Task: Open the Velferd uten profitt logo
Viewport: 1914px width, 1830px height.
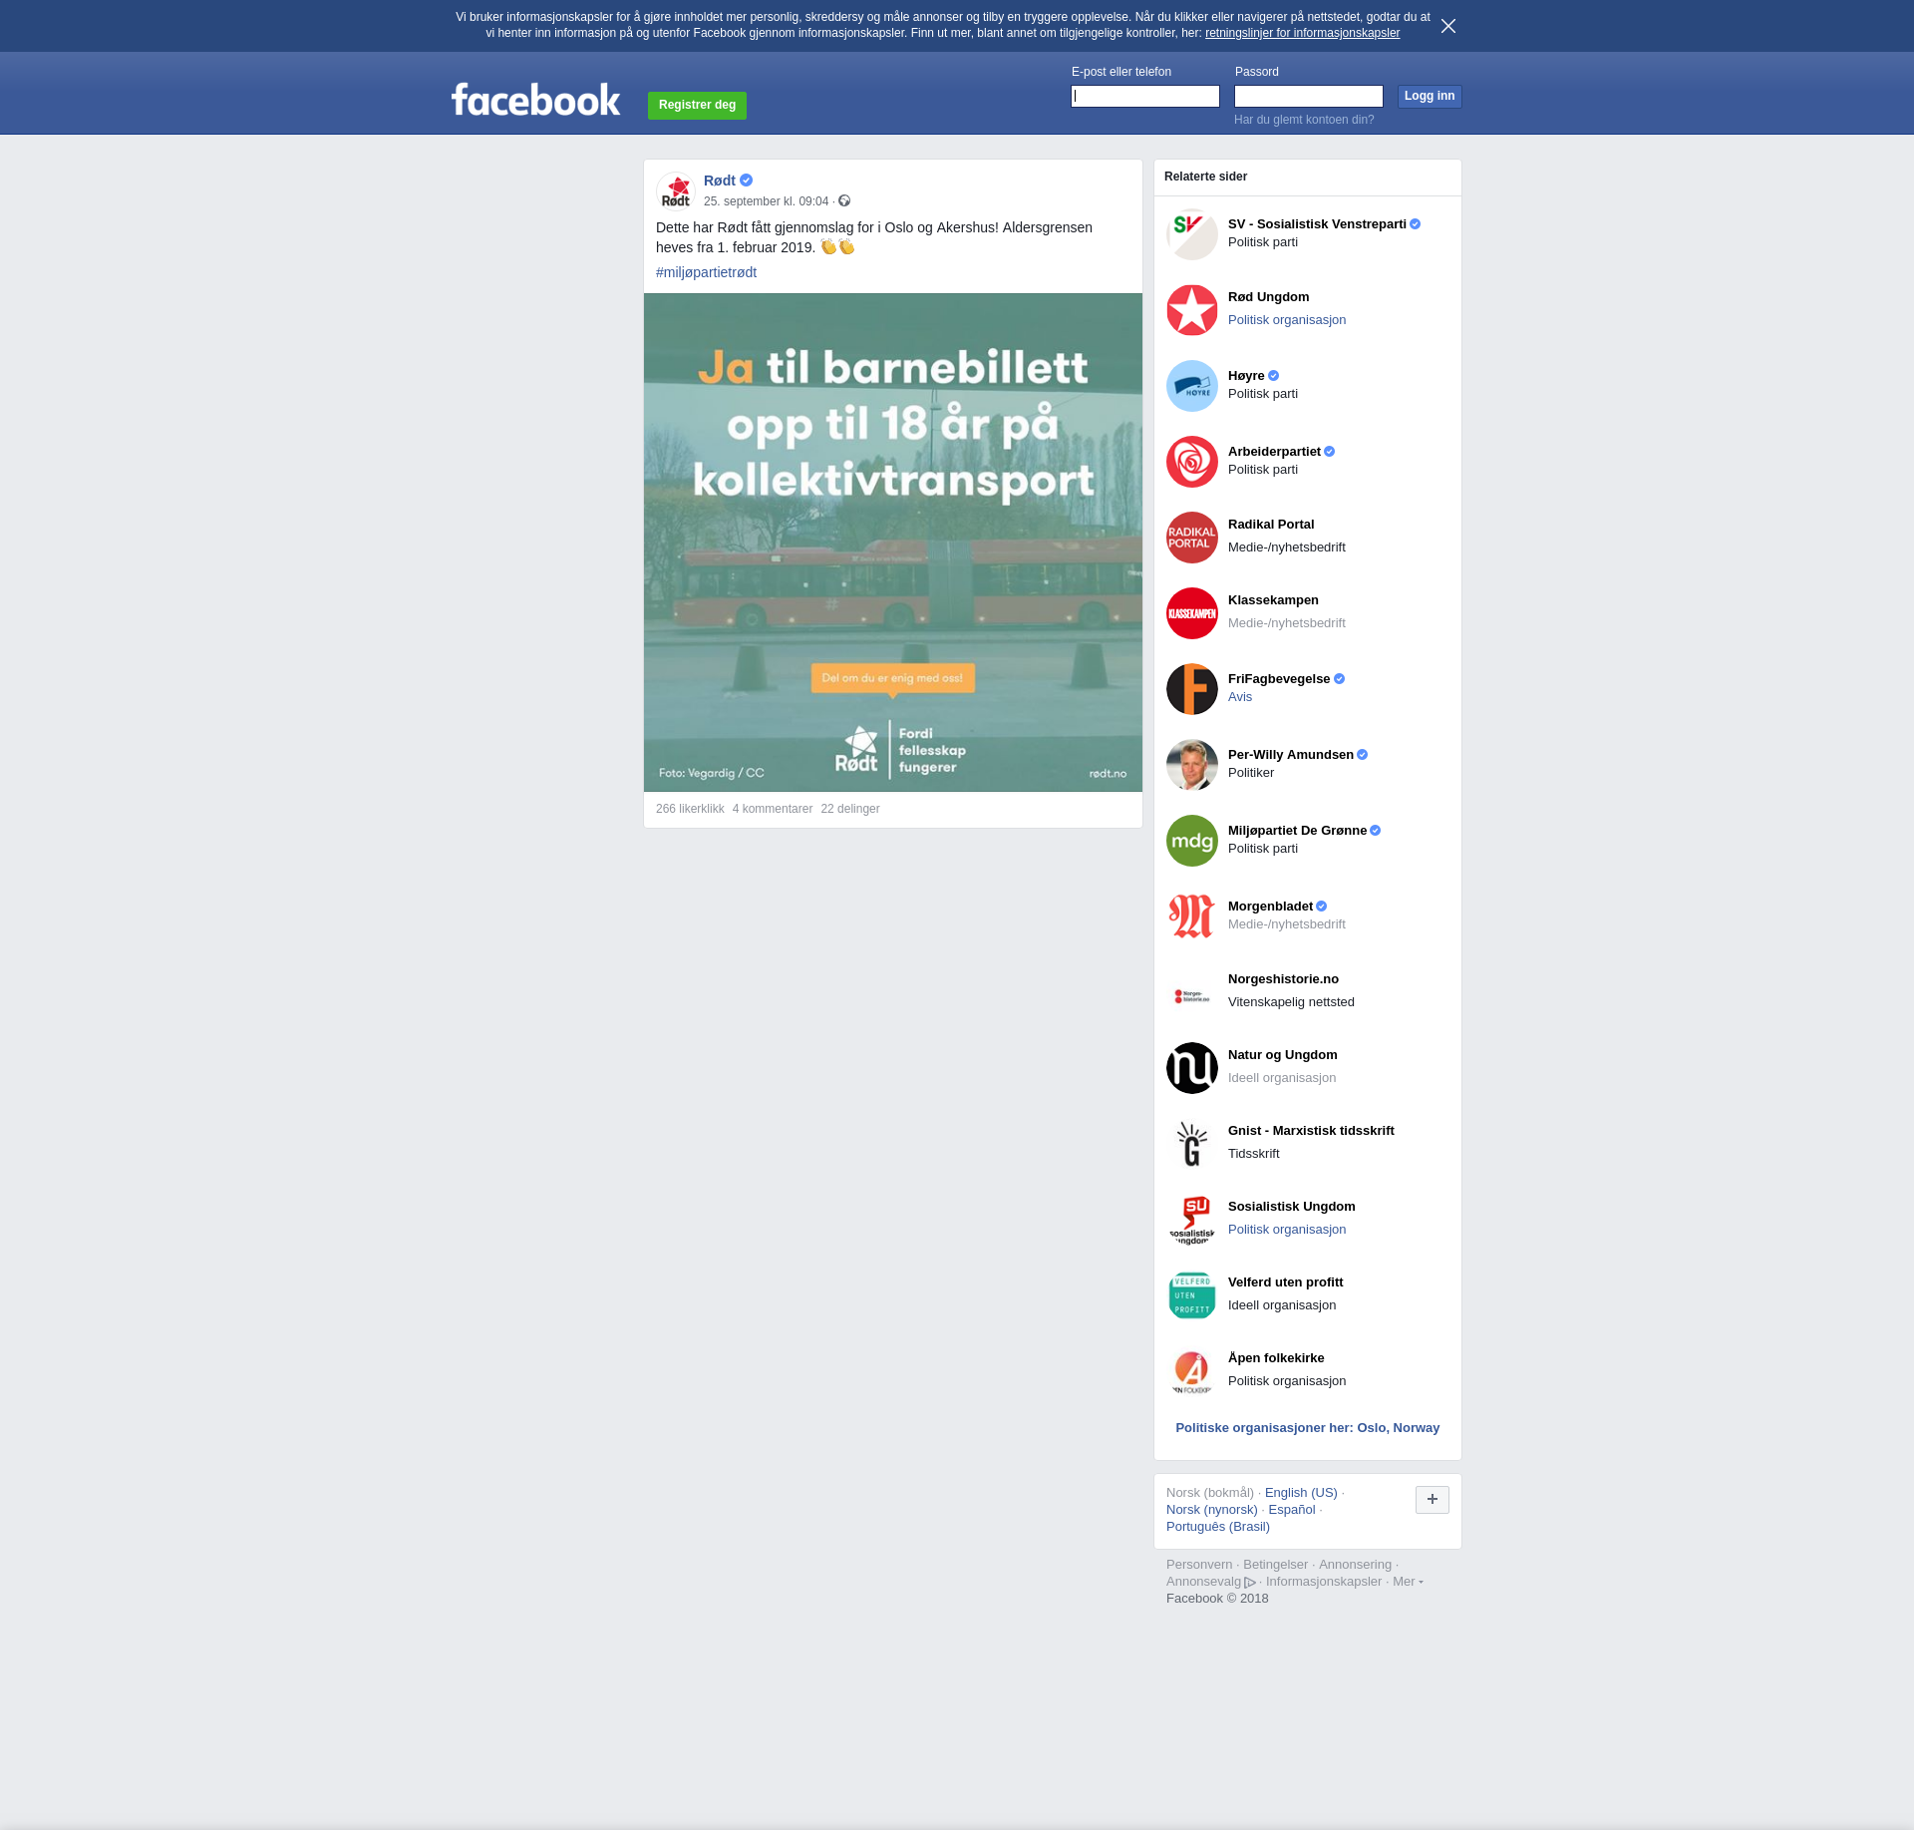Action: pyautogui.click(x=1192, y=1295)
